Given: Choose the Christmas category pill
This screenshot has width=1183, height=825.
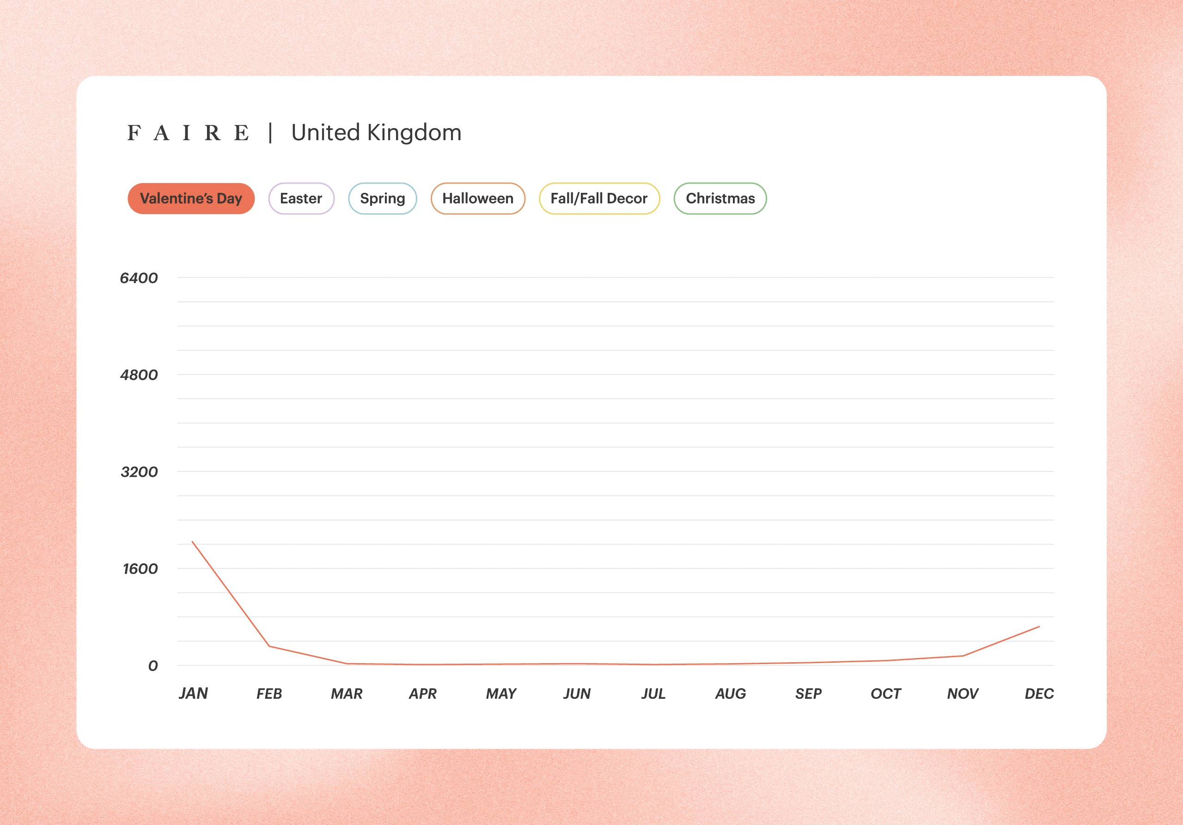Looking at the screenshot, I should coord(720,198).
